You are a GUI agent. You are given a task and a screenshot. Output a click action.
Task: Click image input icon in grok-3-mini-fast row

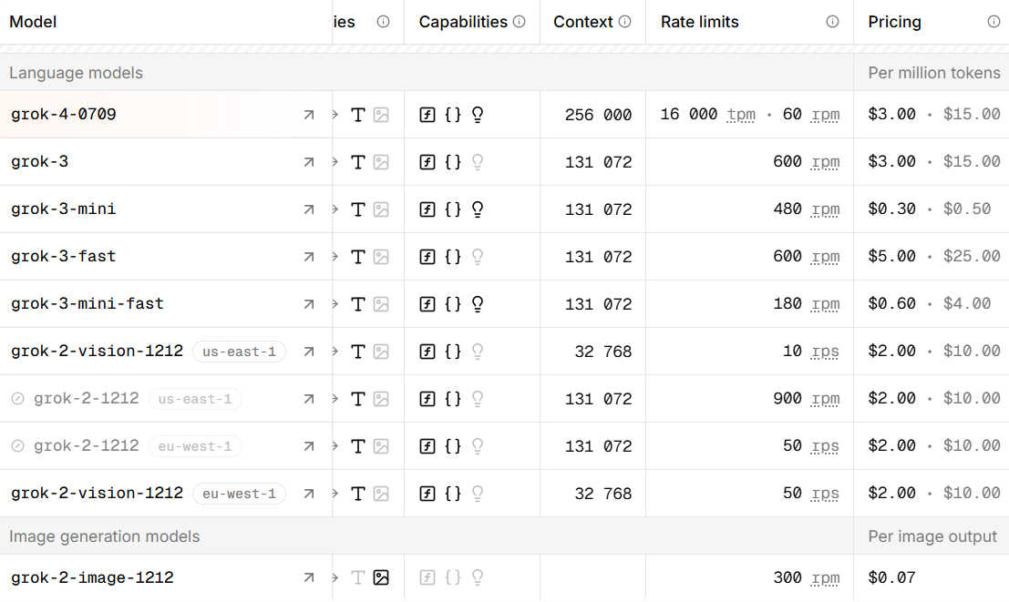tap(381, 304)
